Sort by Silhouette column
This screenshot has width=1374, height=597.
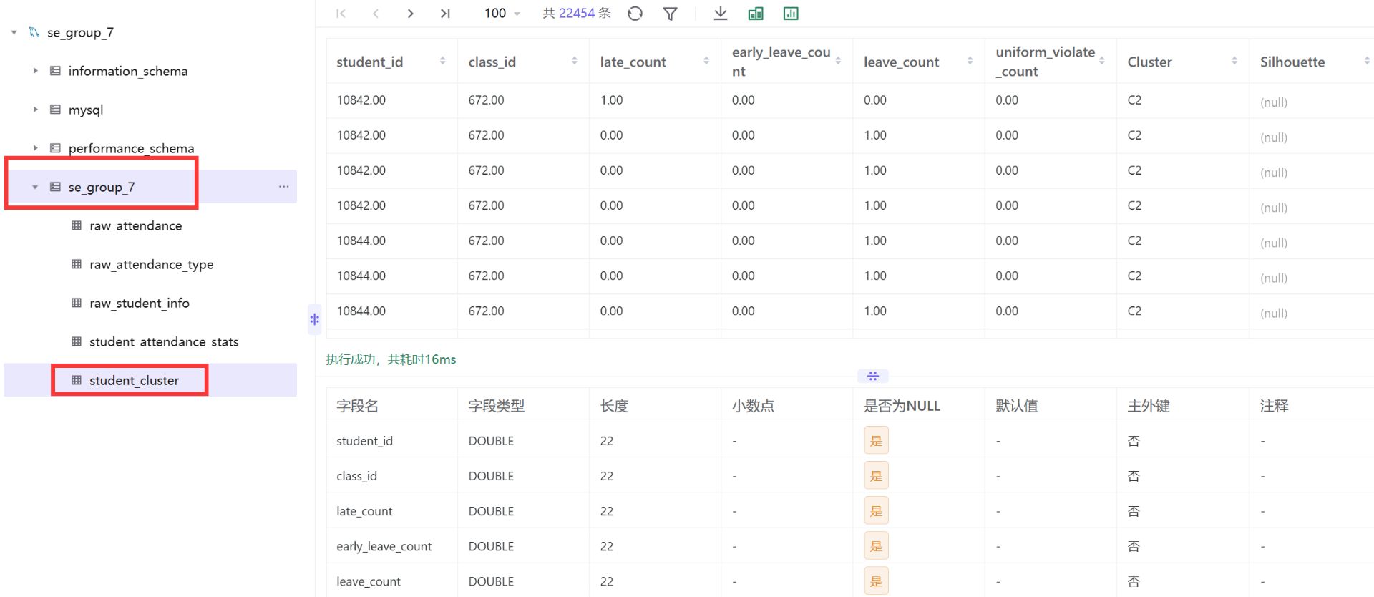1366,61
